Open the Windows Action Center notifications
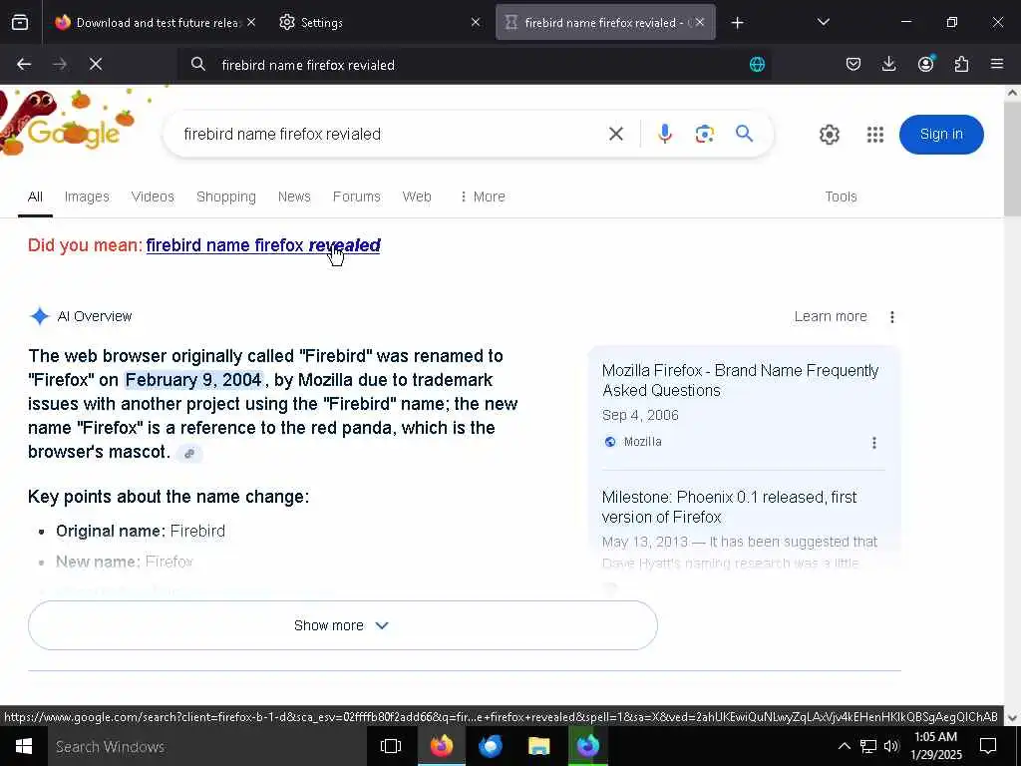 coord(988,746)
